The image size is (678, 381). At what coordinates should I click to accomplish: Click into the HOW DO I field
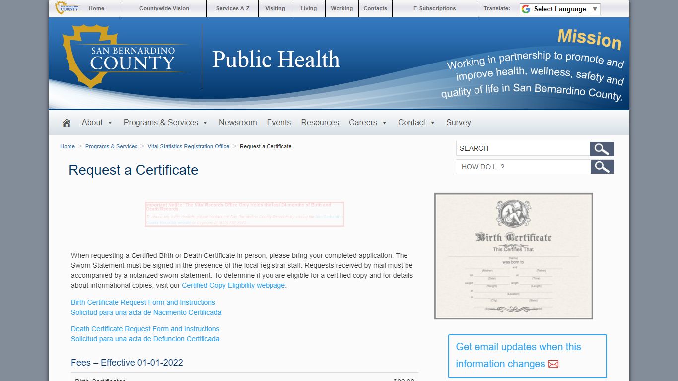[523, 167]
